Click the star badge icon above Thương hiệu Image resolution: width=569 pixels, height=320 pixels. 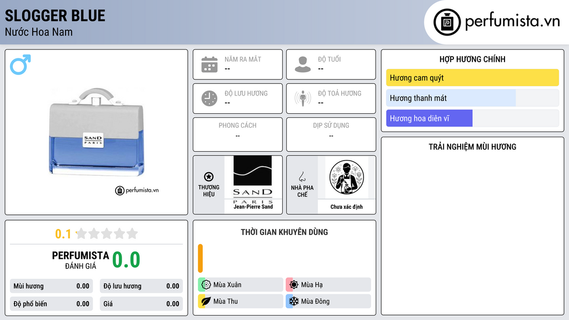point(209,177)
